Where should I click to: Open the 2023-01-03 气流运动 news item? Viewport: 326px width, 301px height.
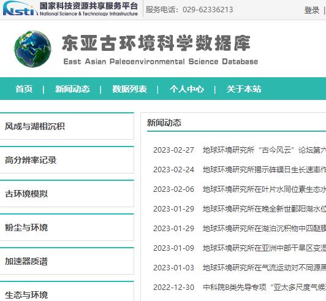(264, 268)
